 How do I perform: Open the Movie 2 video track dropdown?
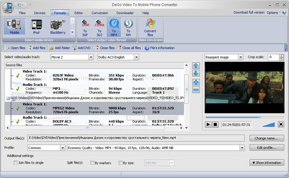point(91,57)
